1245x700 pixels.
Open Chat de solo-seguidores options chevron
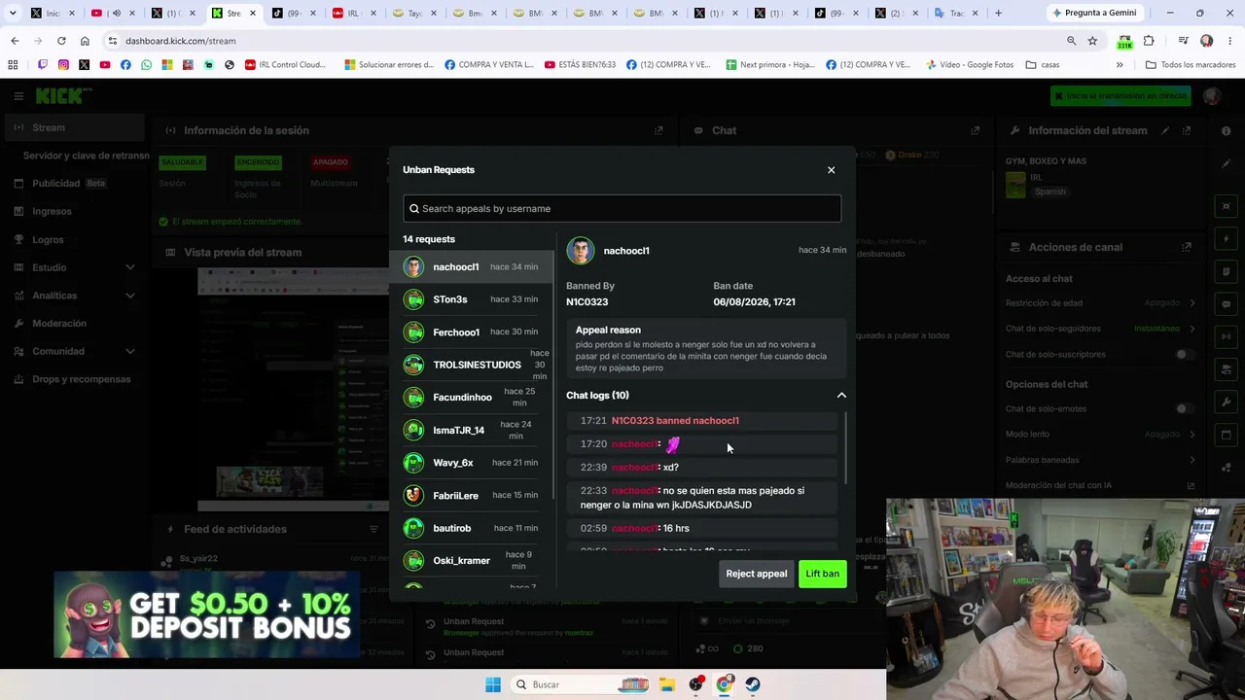point(1192,329)
